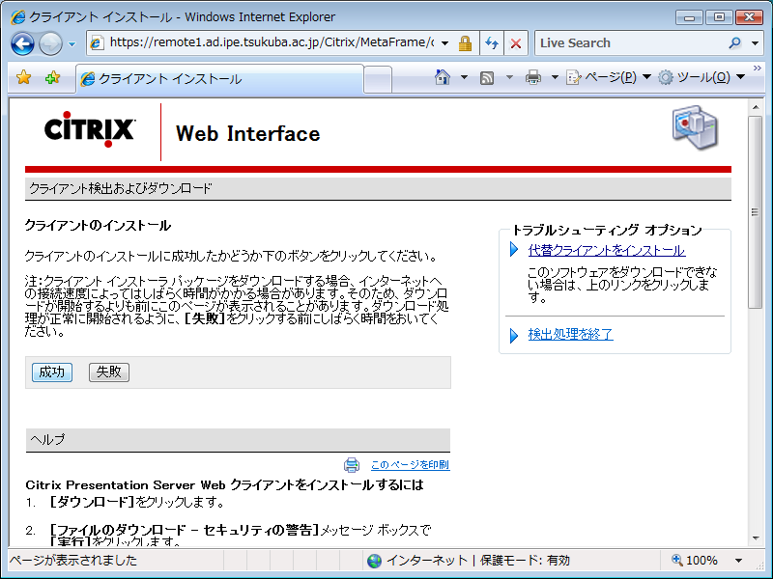Click the Refresh page icon
The image size is (773, 579).
491,43
